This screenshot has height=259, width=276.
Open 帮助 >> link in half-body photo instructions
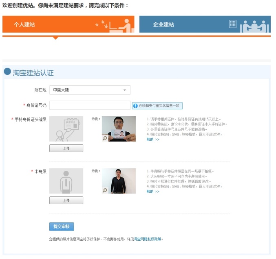pyautogui.click(x=153, y=192)
